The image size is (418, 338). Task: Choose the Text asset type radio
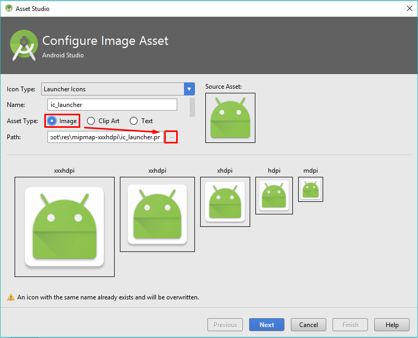[133, 121]
